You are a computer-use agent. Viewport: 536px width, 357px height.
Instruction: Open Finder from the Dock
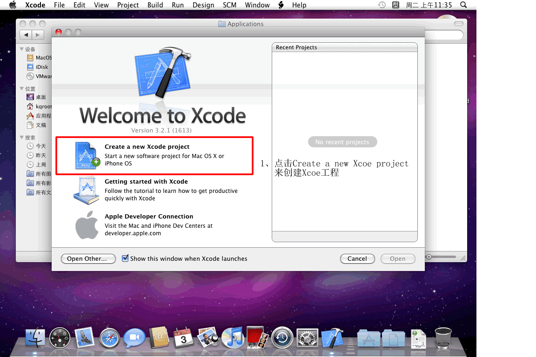click(35, 337)
